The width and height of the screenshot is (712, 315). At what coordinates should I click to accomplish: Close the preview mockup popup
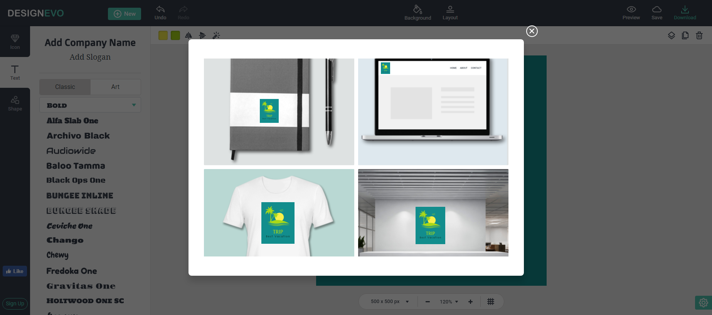(532, 31)
